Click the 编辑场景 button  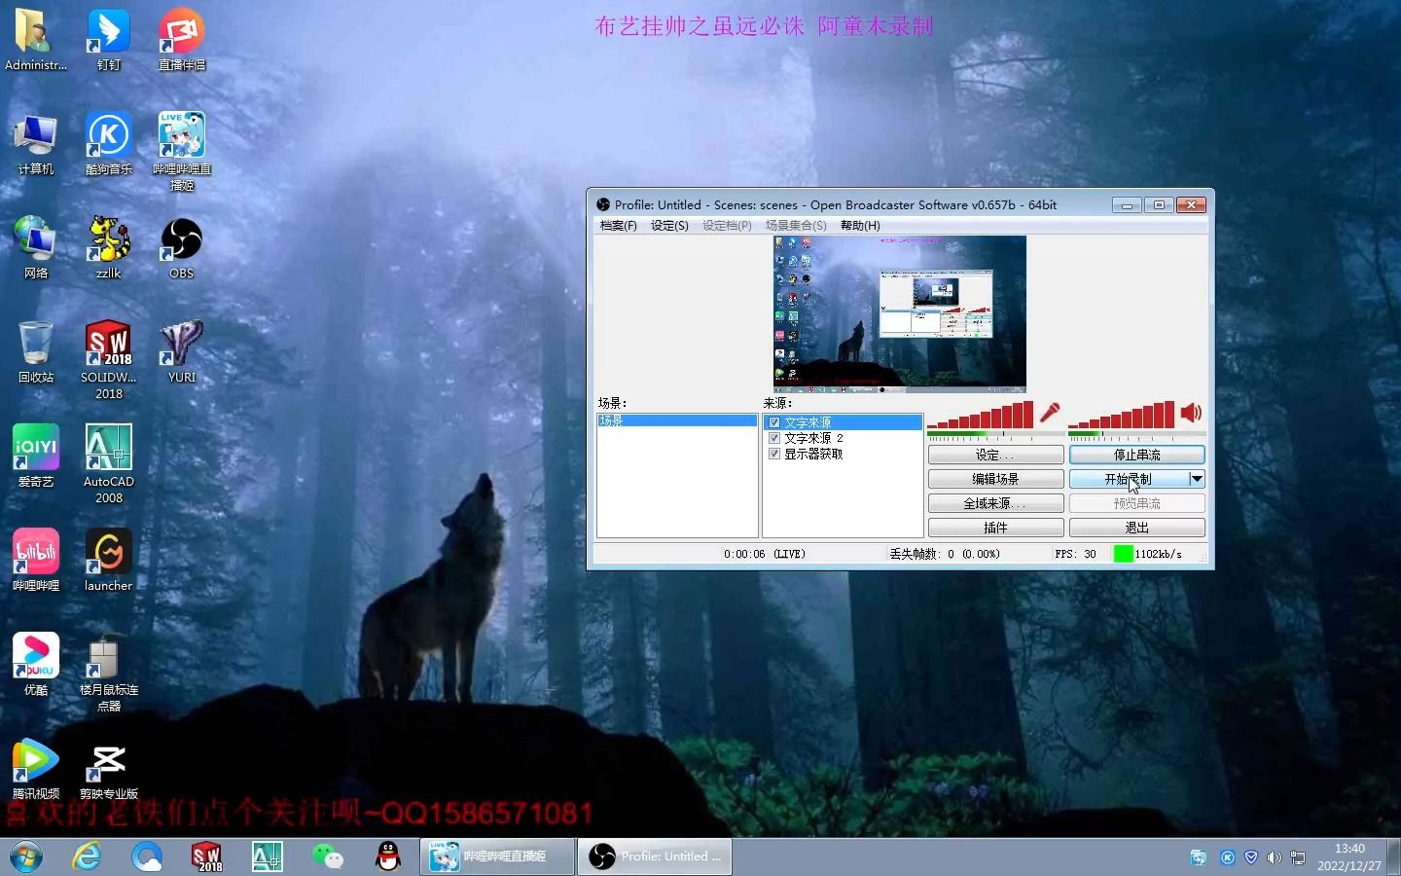[995, 479]
